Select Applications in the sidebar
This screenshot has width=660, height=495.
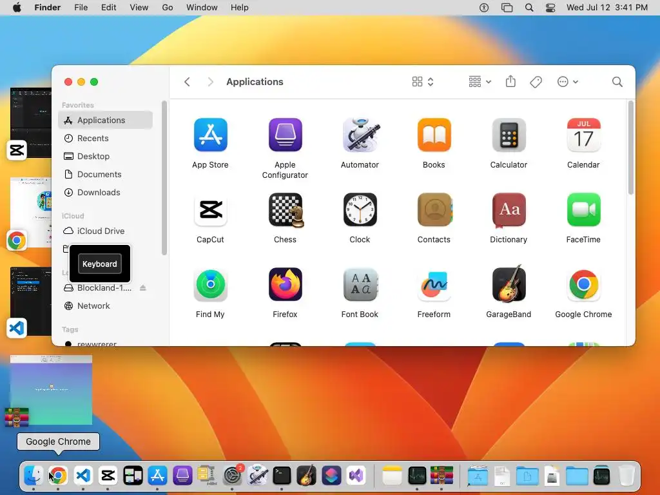point(105,120)
